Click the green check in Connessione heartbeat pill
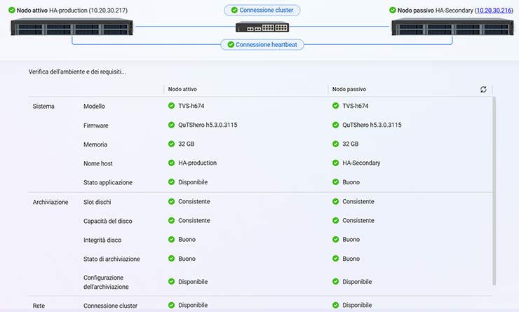The width and height of the screenshot is (519, 312). coord(231,44)
